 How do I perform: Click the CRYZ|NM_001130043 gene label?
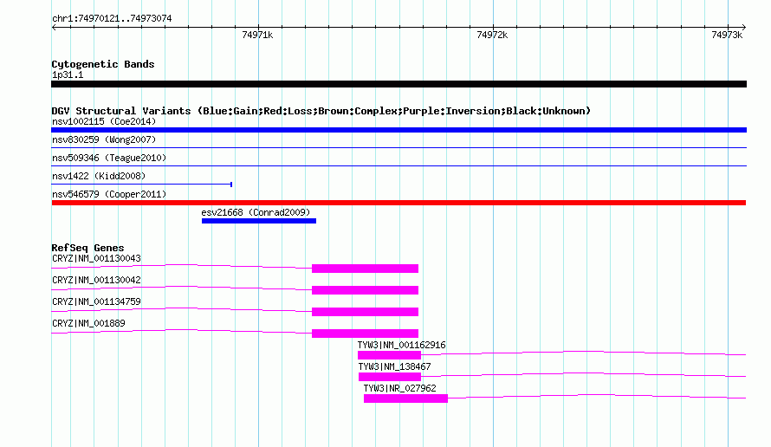(96, 258)
